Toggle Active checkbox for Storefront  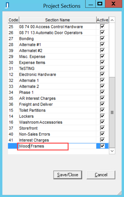(102, 128)
